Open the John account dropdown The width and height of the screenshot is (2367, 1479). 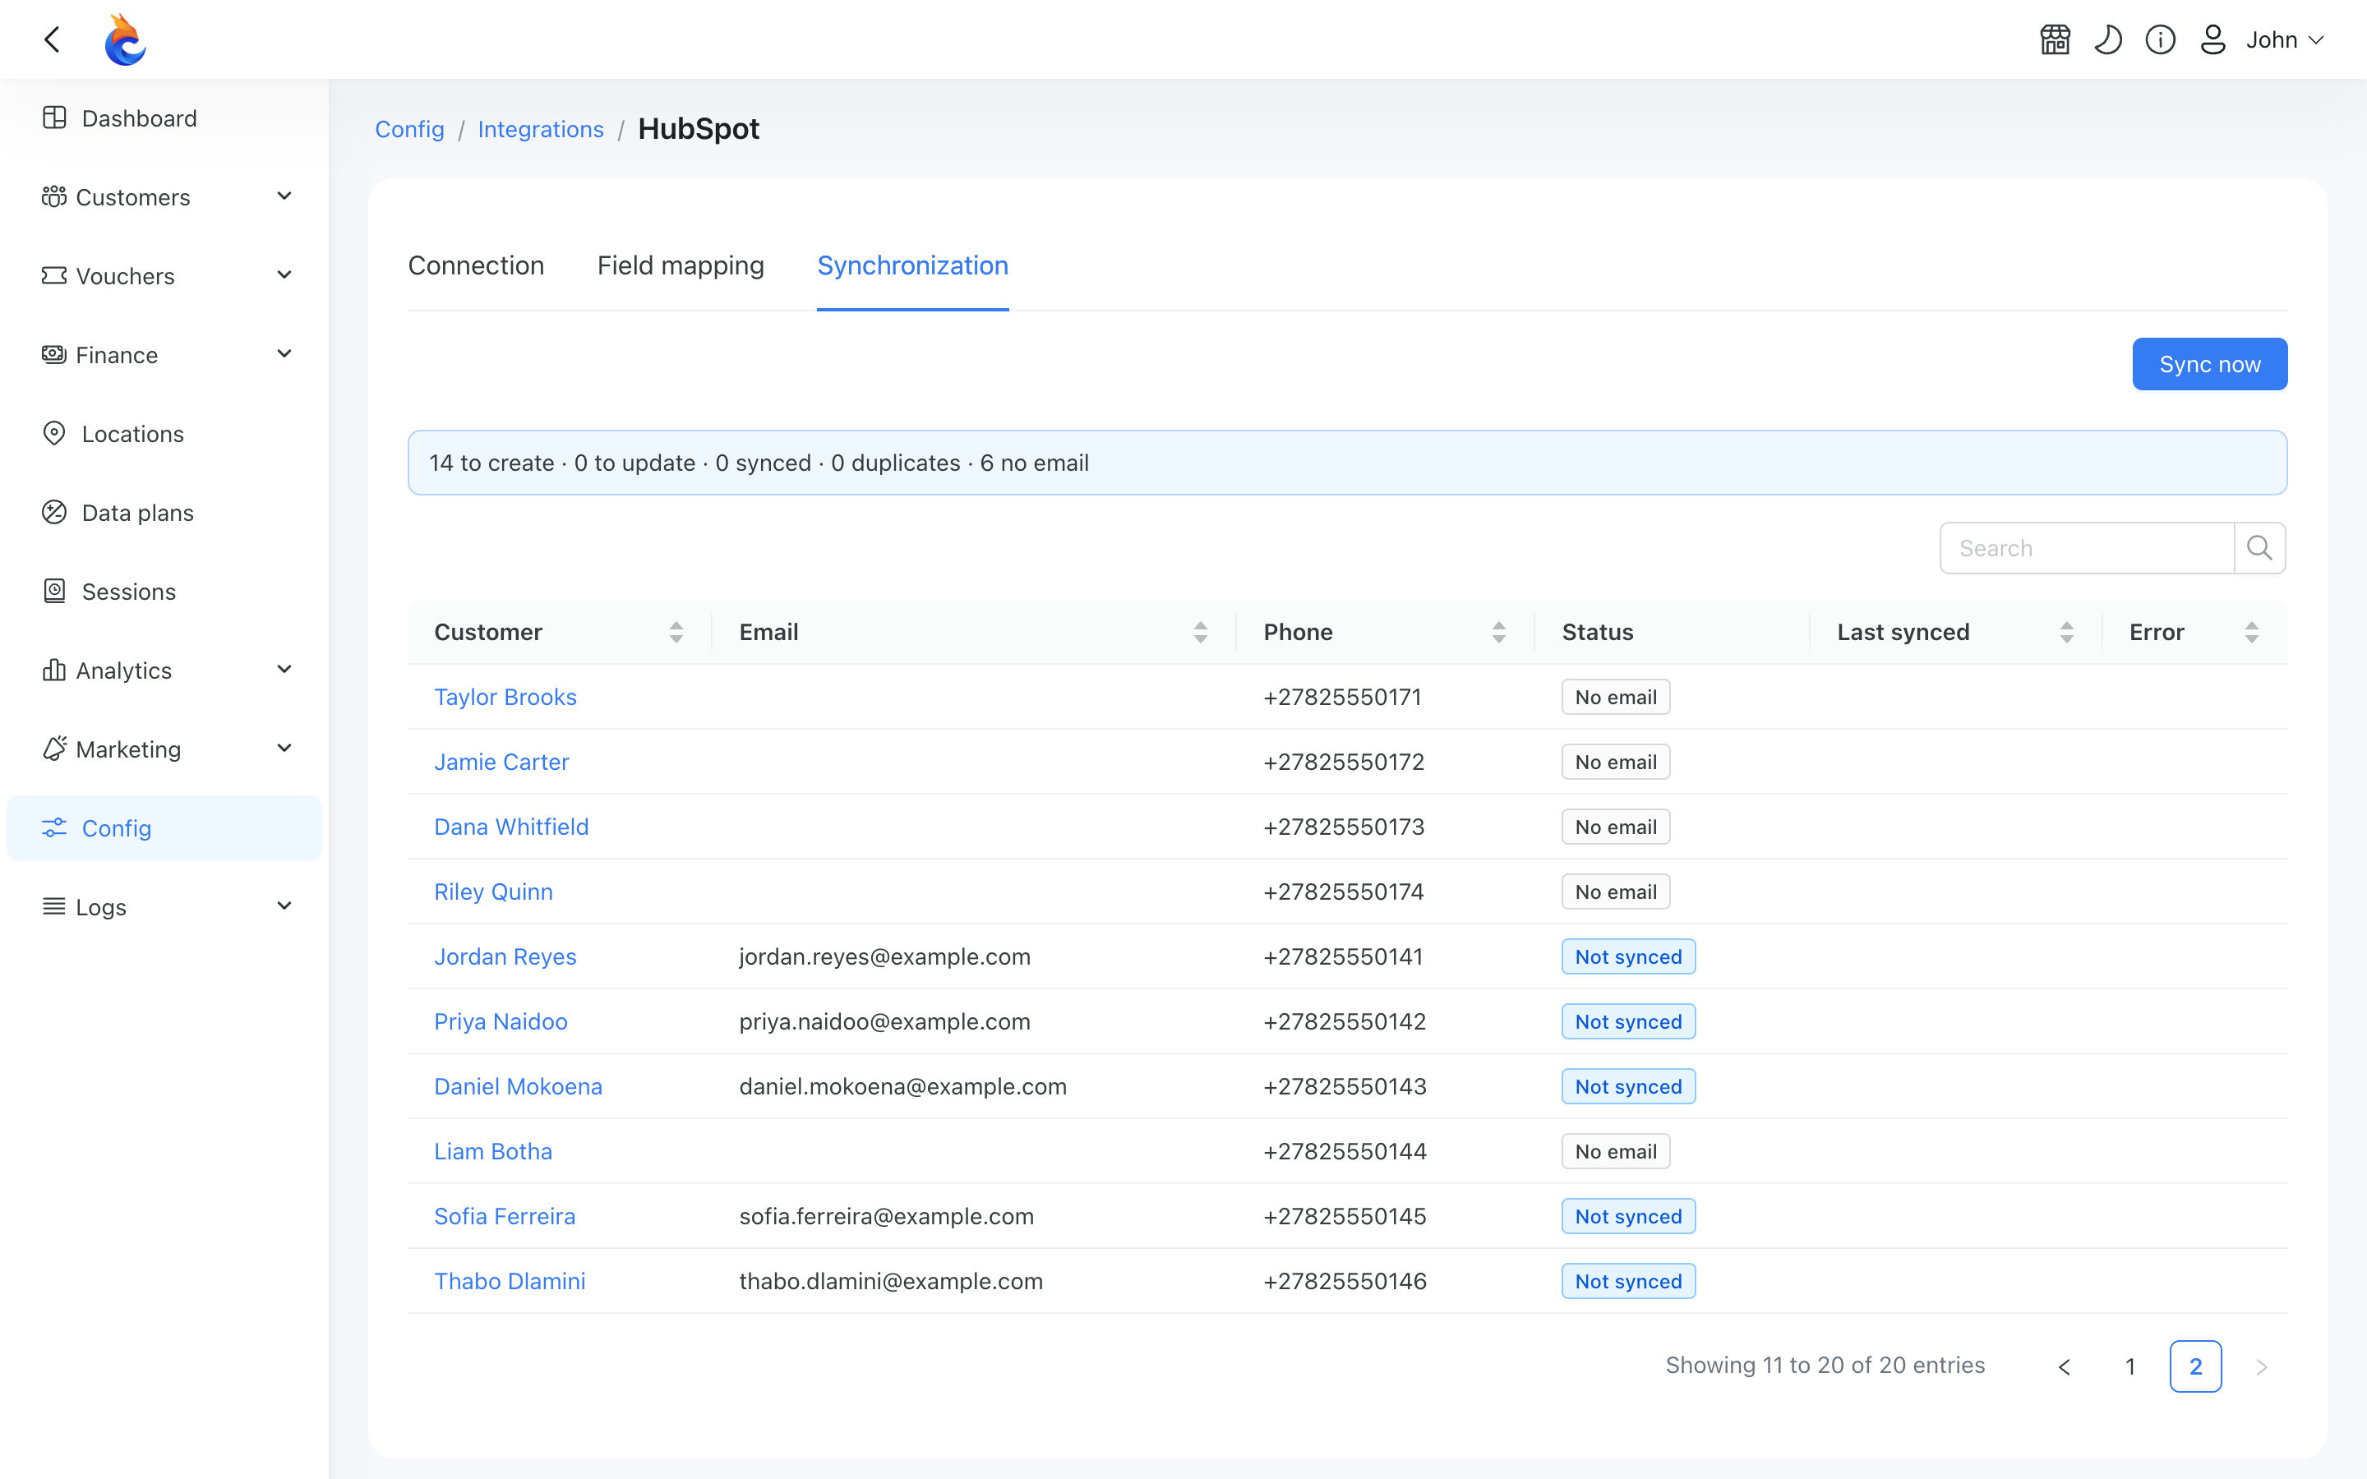(x=2285, y=39)
